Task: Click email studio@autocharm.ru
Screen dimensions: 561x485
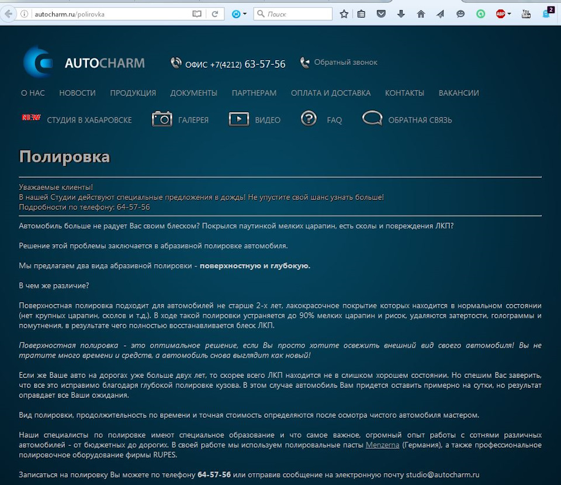Action: (442, 475)
